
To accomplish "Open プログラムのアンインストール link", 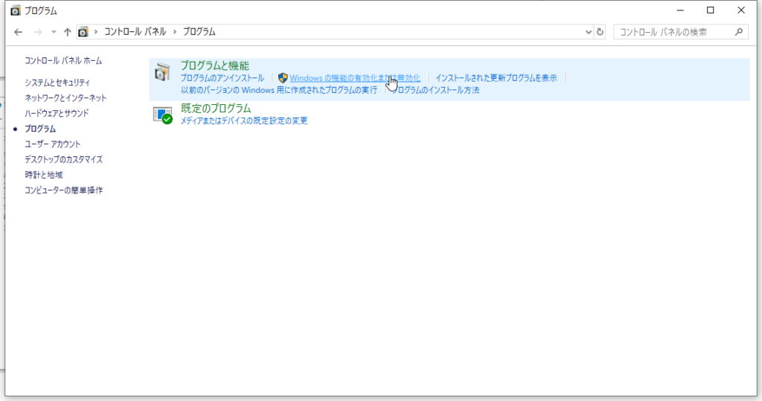I will [222, 78].
